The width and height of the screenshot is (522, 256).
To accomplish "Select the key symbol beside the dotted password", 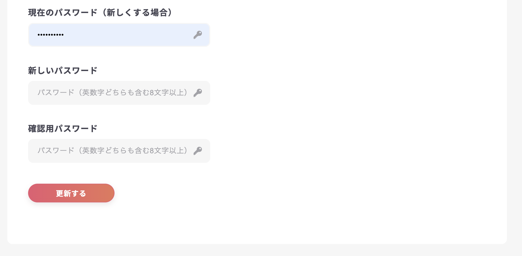I will click(198, 35).
